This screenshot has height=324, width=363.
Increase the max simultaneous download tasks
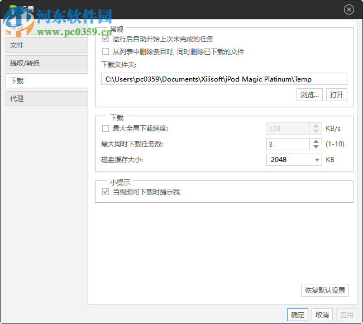pyautogui.click(x=316, y=141)
